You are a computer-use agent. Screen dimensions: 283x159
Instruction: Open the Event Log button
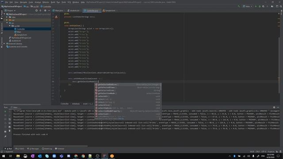pyautogui.click(x=47, y=149)
